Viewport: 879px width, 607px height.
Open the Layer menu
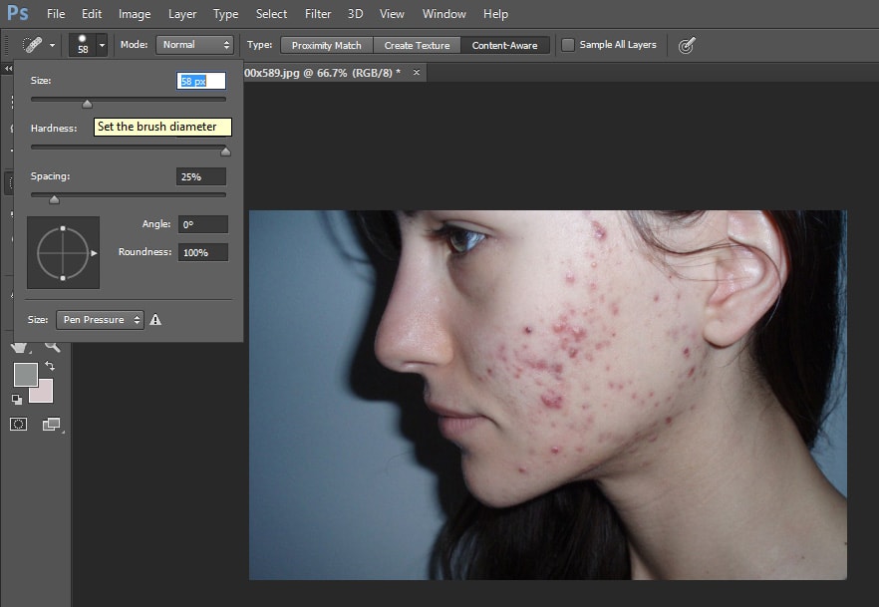[x=181, y=14]
